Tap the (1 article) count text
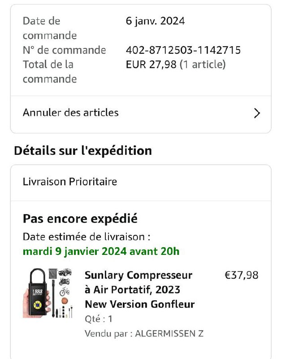 203,65
